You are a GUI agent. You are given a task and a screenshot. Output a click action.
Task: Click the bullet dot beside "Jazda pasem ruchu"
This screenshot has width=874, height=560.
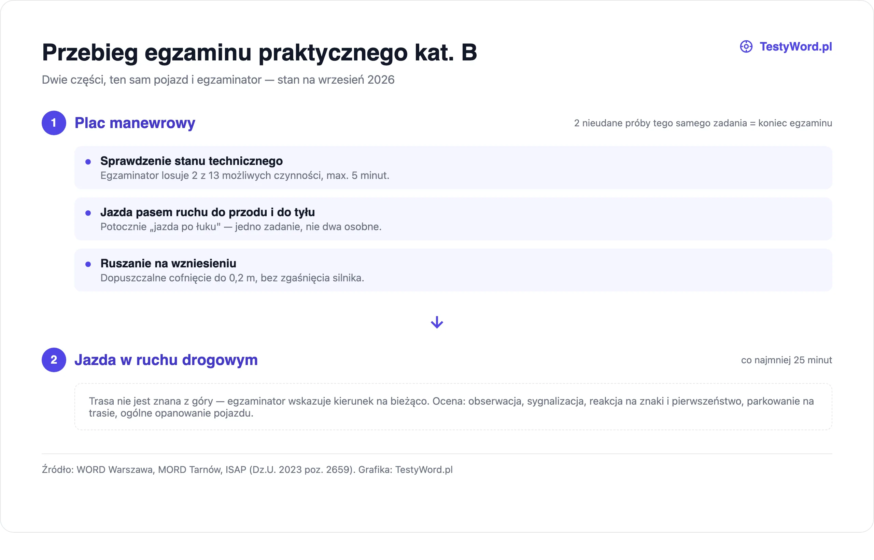point(88,213)
